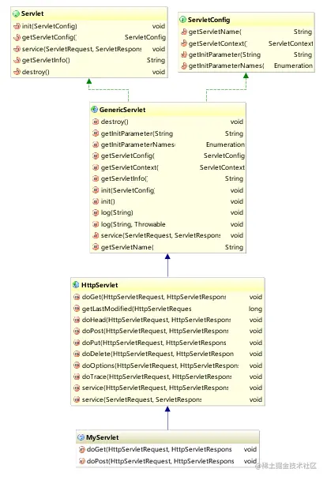
Task: Click the method icon beside destroy() in Servlet
Action: pos(17,72)
